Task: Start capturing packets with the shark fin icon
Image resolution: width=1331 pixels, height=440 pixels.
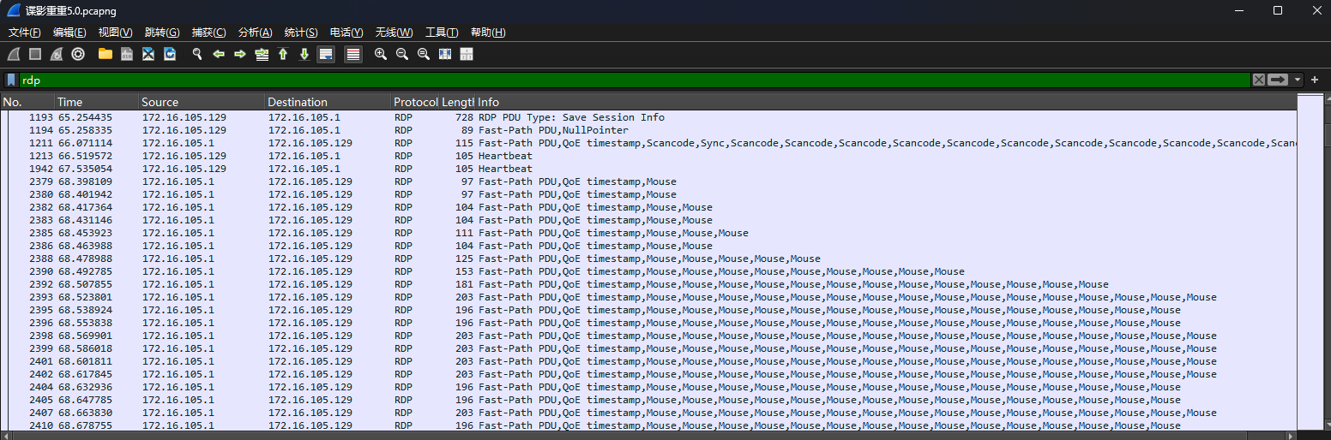Action: point(14,54)
